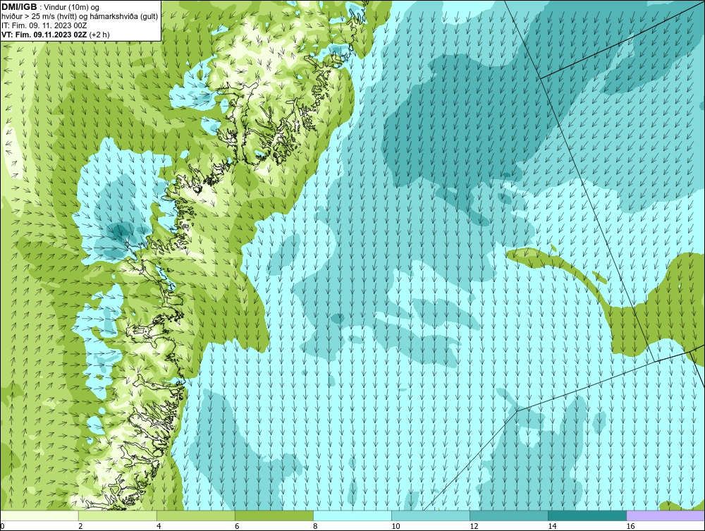The height and width of the screenshot is (531, 705).
Task: Click the 10–12 m/s turquoise legend swatch
Action: pos(431,515)
